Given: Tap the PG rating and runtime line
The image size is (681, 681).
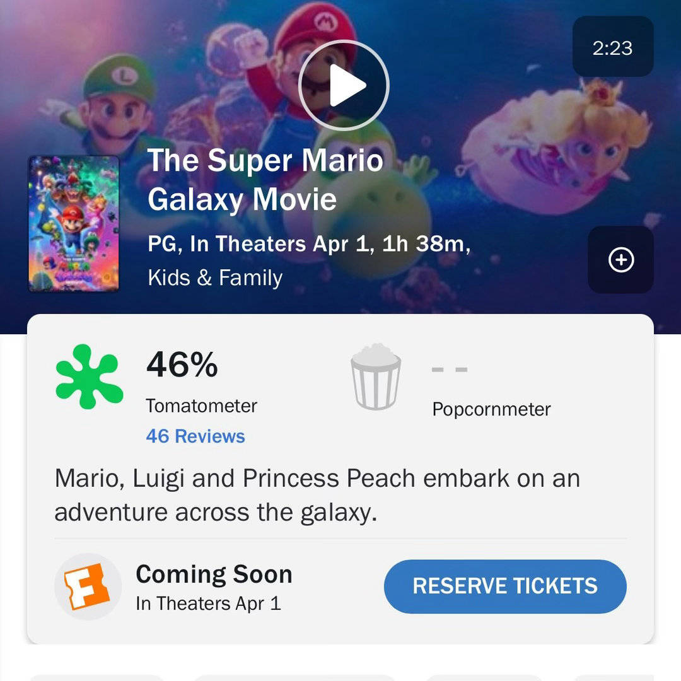Looking at the screenshot, I should (x=309, y=243).
